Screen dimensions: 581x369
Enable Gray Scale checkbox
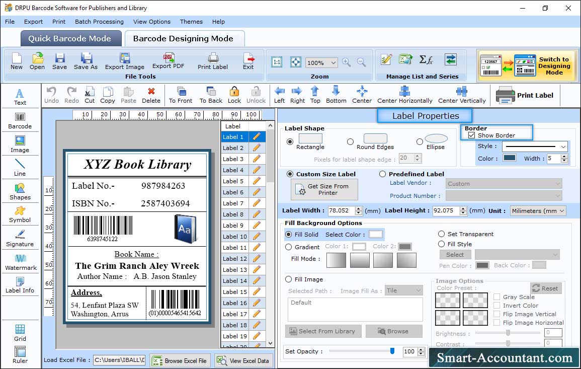(497, 297)
